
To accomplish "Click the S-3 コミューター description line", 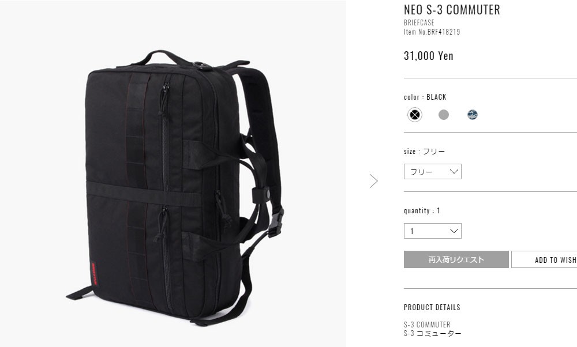I will tap(432, 333).
